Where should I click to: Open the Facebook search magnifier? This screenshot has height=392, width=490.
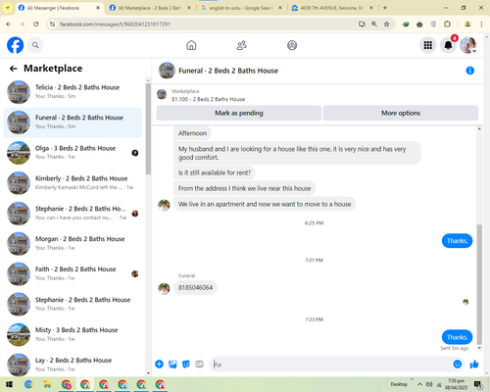coord(35,45)
